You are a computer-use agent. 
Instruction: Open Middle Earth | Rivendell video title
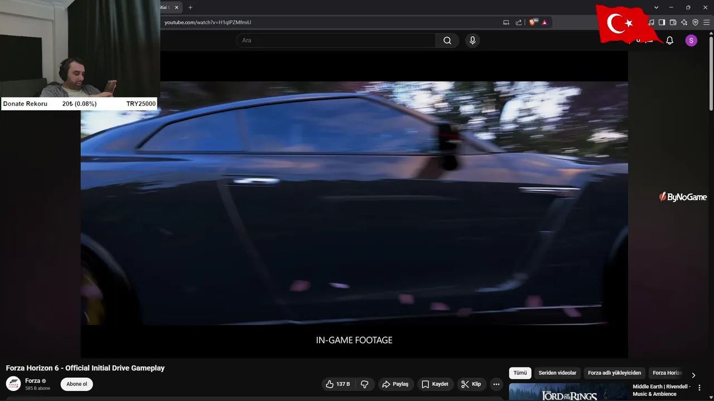coord(662,390)
